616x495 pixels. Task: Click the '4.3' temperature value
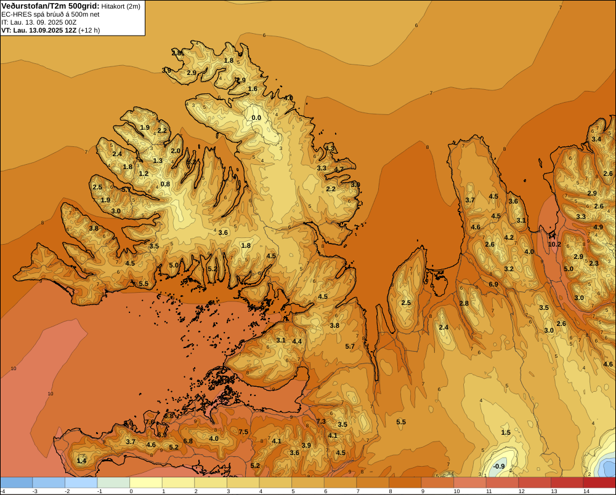point(330,148)
